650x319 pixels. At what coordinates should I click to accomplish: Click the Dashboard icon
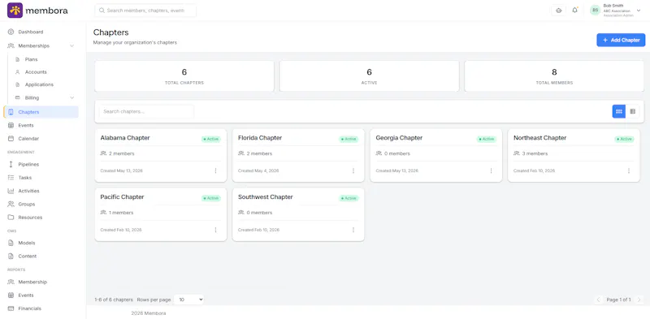tap(11, 32)
